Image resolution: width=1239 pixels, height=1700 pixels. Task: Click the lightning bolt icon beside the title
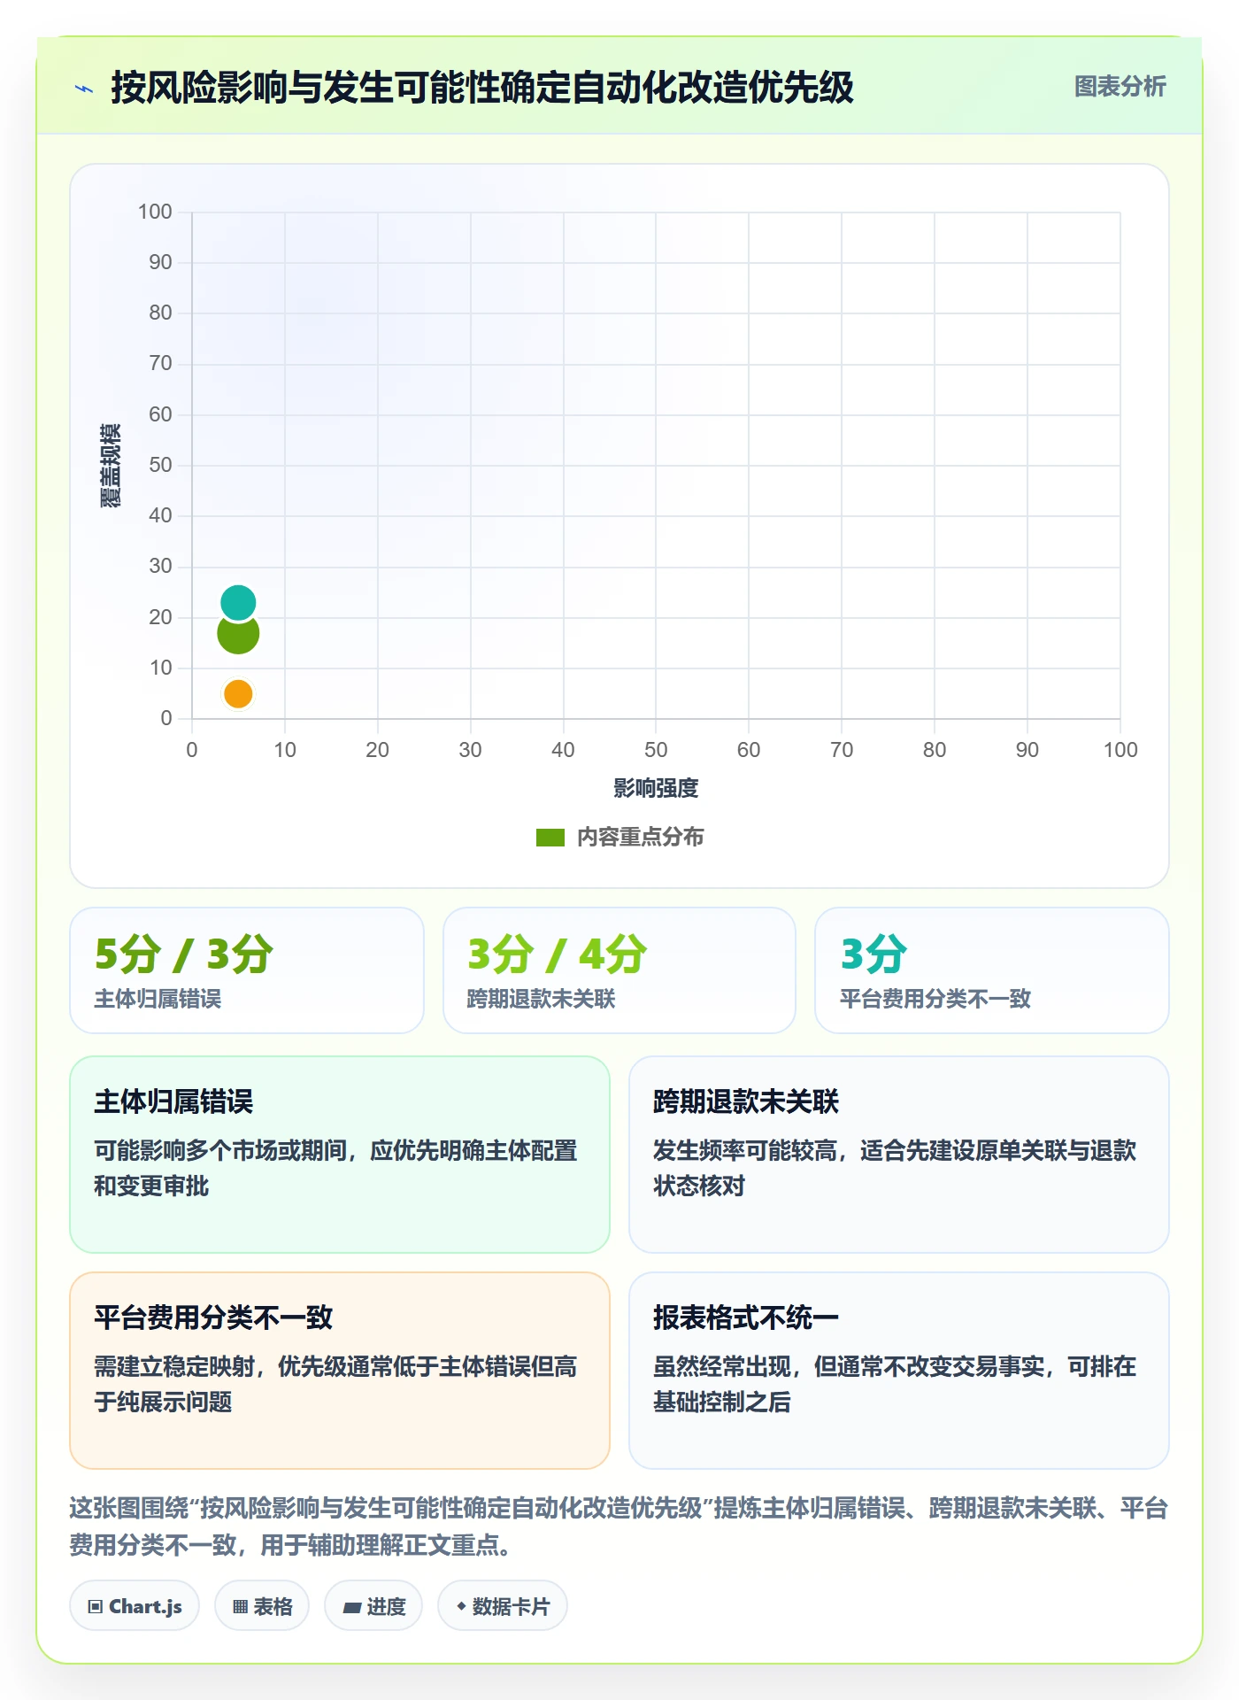tap(84, 89)
